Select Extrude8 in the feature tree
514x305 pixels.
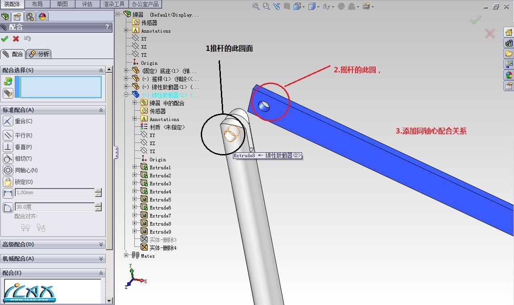pos(160,224)
